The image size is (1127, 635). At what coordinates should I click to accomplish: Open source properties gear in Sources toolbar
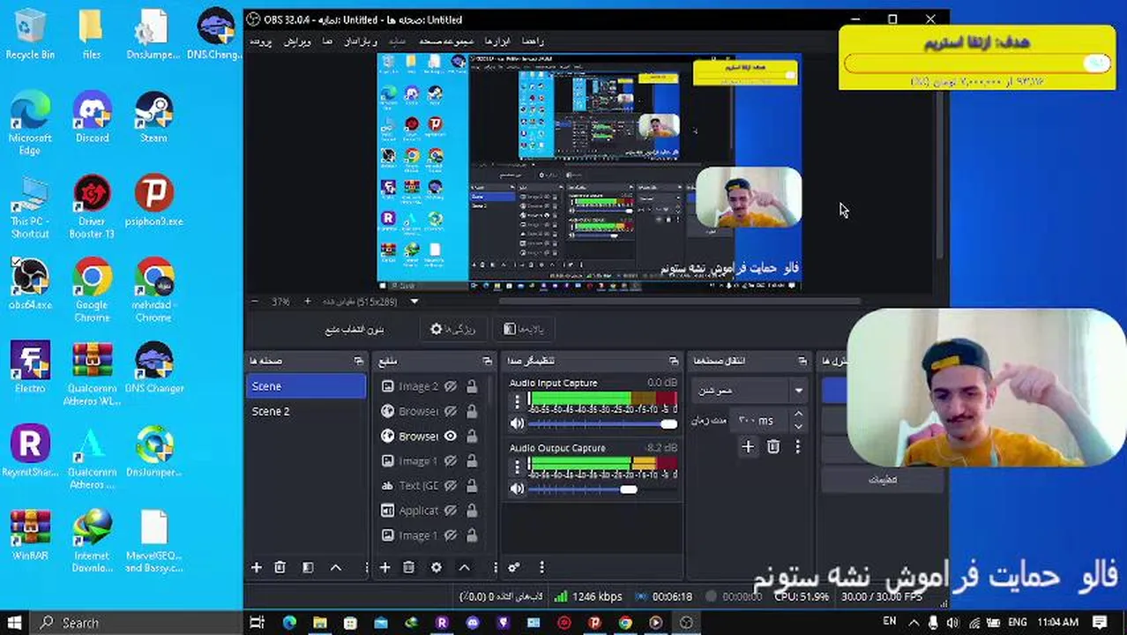(x=436, y=568)
